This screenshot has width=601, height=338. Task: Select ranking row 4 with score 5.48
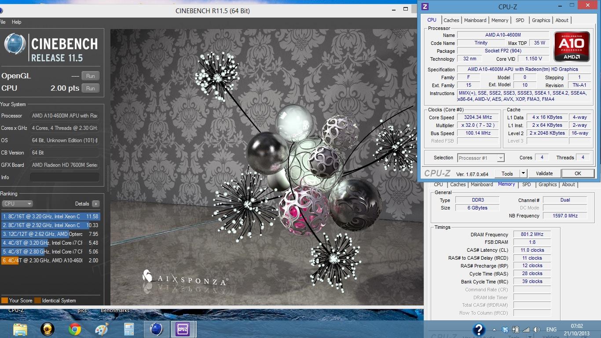[x=51, y=243]
